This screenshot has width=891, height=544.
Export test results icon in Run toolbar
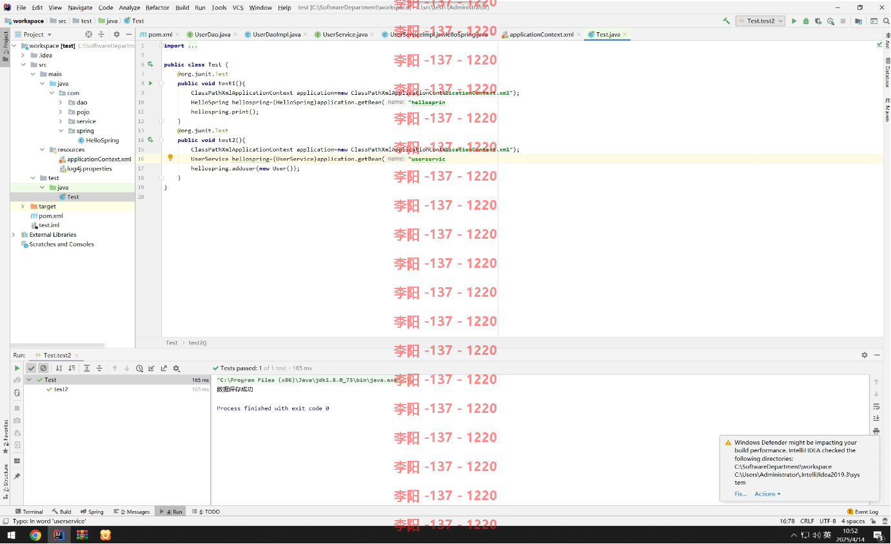click(164, 368)
